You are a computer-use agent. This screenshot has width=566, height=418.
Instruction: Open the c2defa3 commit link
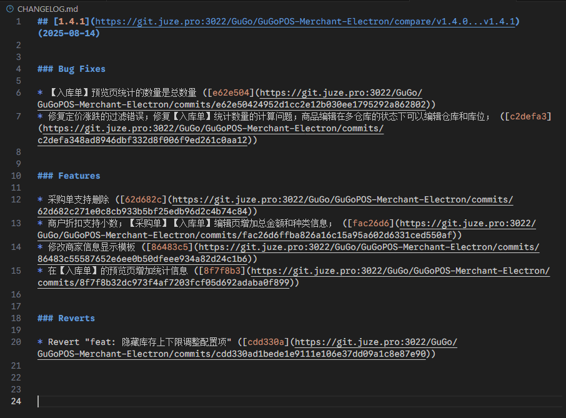(x=529, y=116)
